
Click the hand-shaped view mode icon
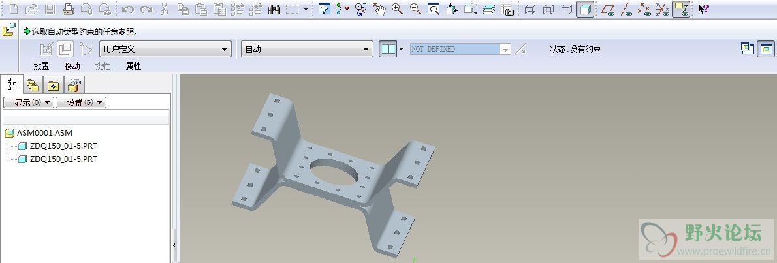[379, 9]
